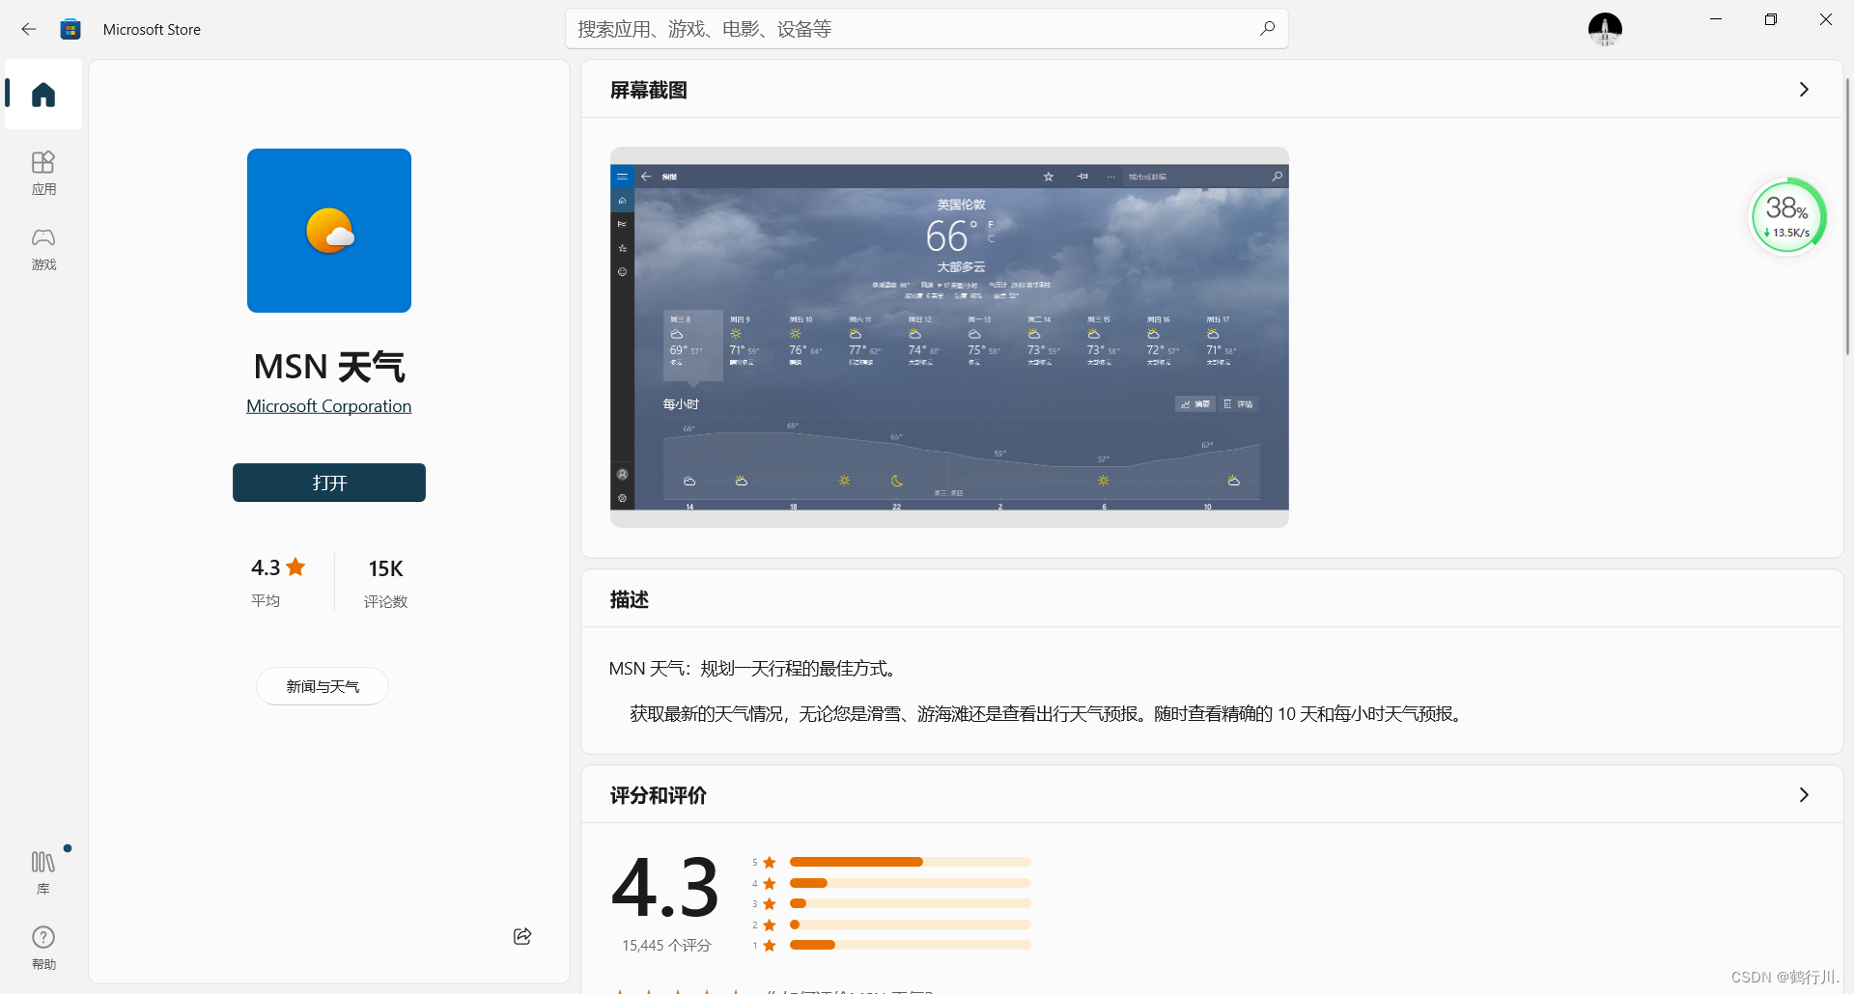
Task: Open the 库 (Library) sidebar section
Action: (43, 871)
